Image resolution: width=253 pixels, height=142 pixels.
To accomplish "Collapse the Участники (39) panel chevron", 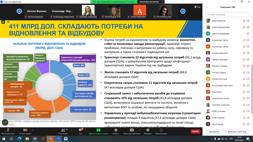I will [206, 7].
